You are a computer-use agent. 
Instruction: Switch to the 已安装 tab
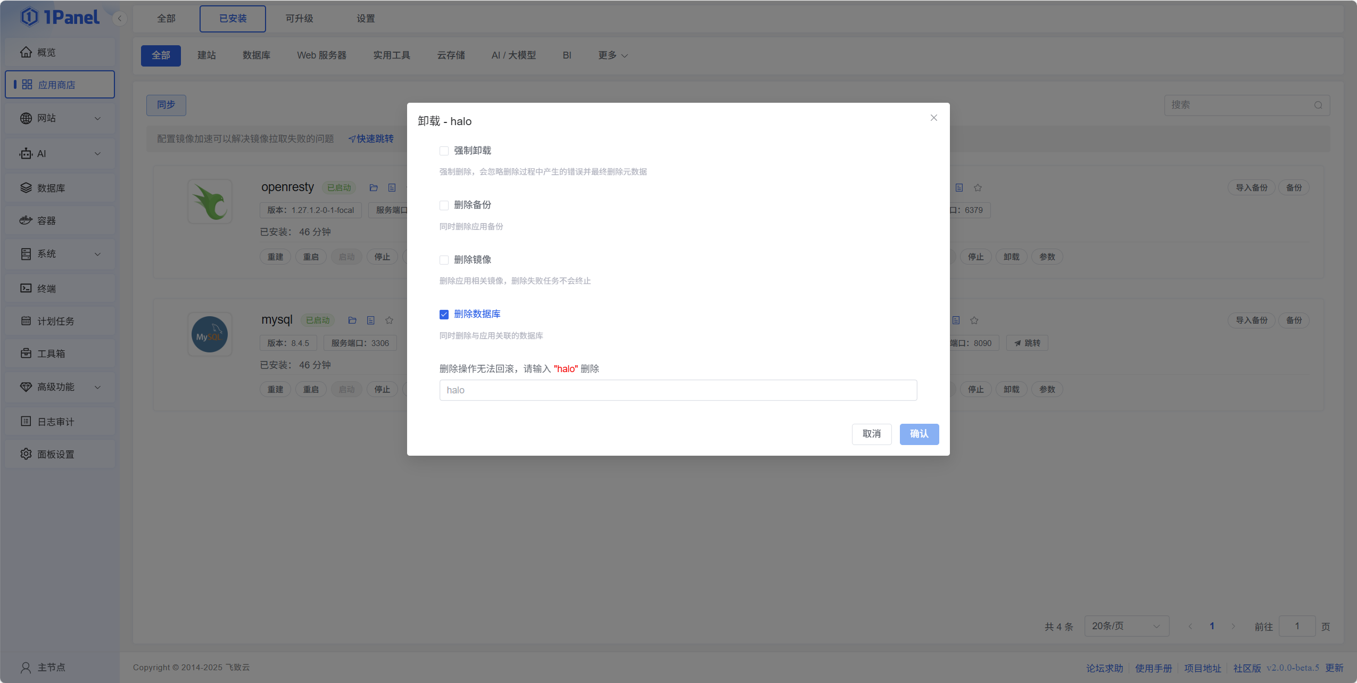pos(233,19)
